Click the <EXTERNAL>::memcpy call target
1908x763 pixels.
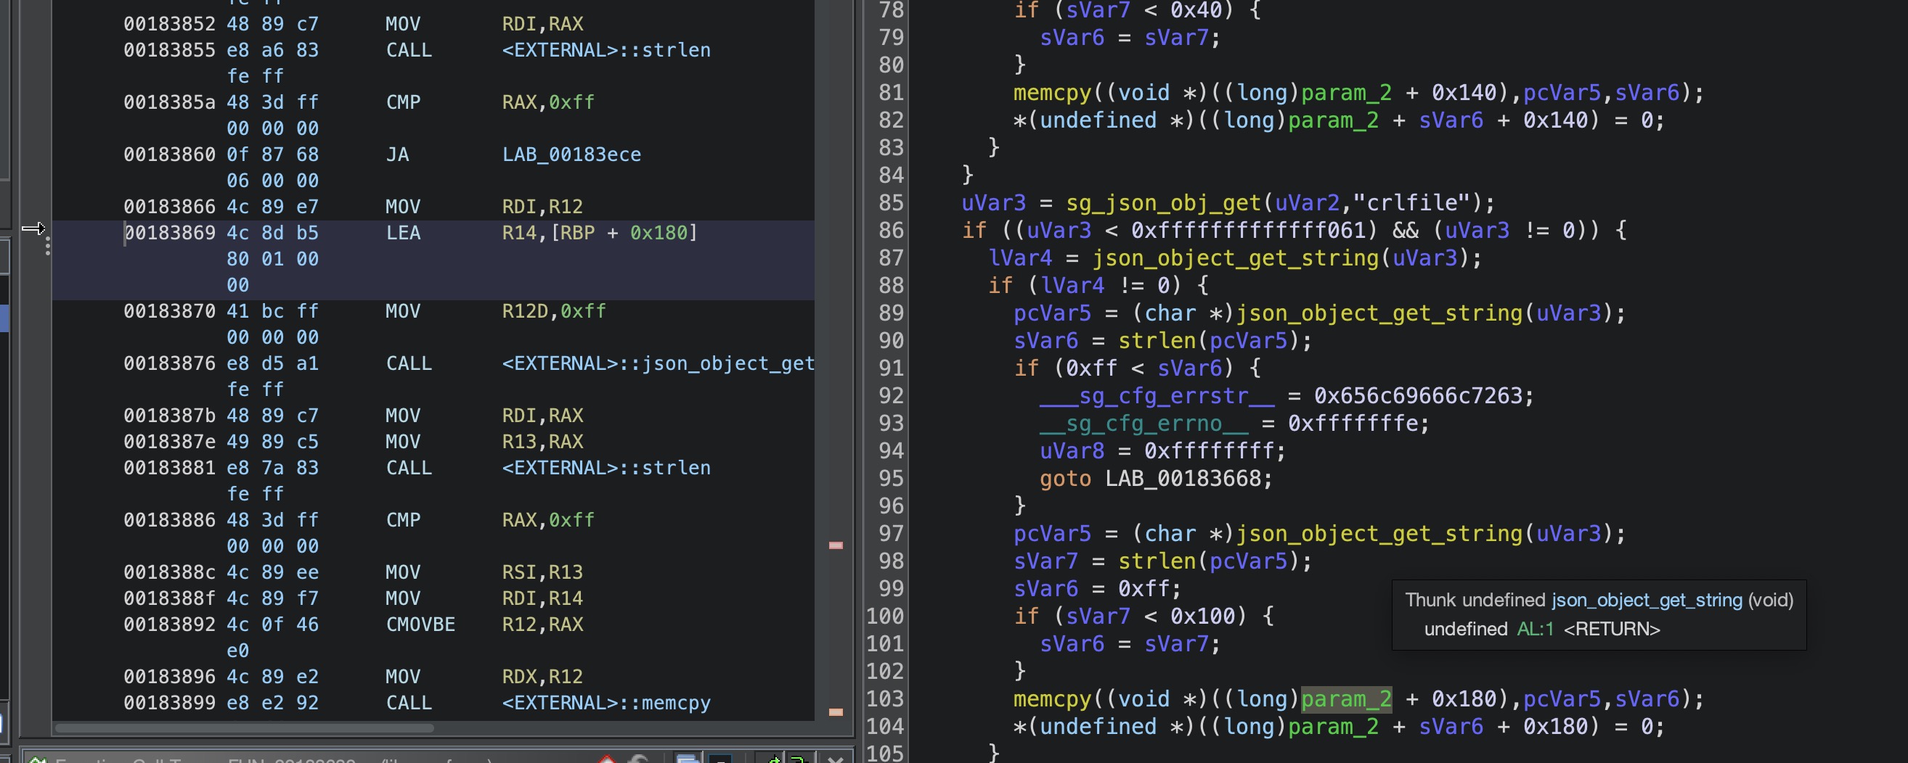pos(606,703)
